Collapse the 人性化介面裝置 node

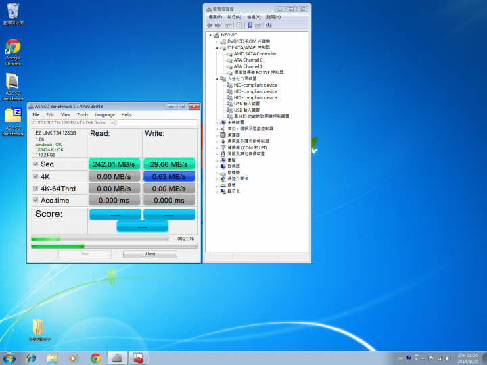[217, 79]
